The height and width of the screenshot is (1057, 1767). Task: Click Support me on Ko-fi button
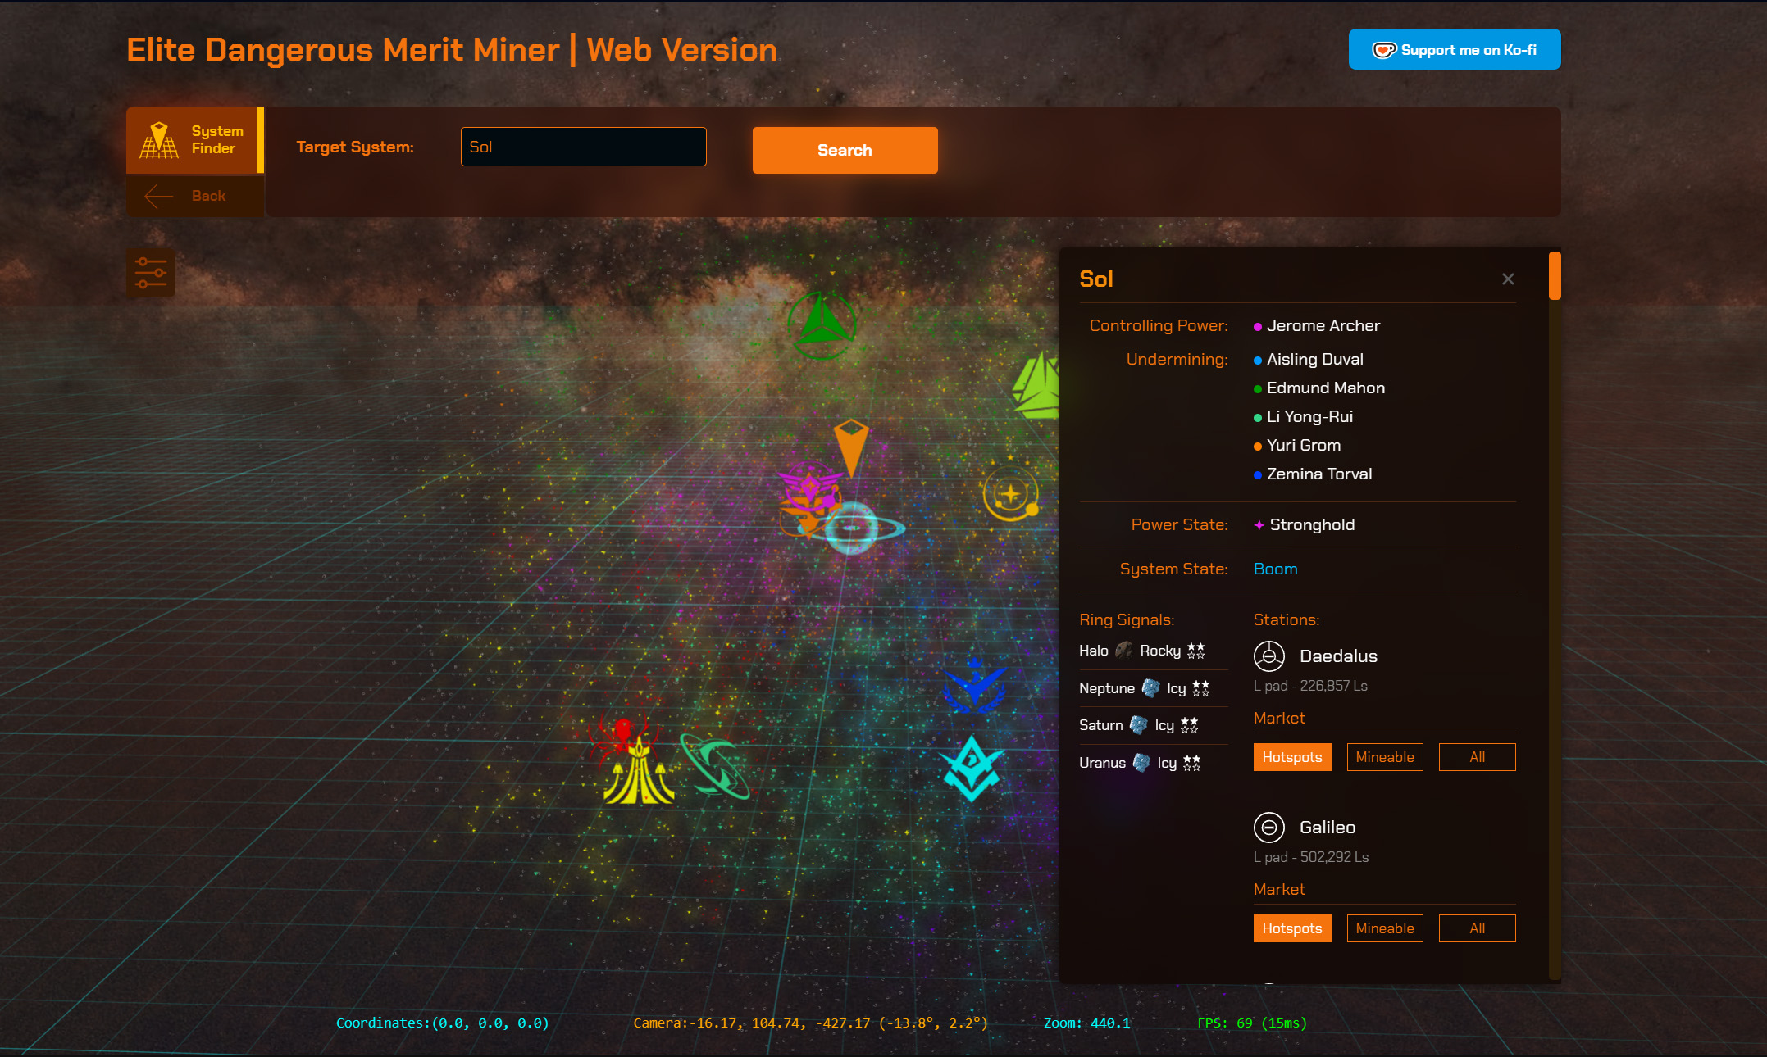coord(1455,49)
